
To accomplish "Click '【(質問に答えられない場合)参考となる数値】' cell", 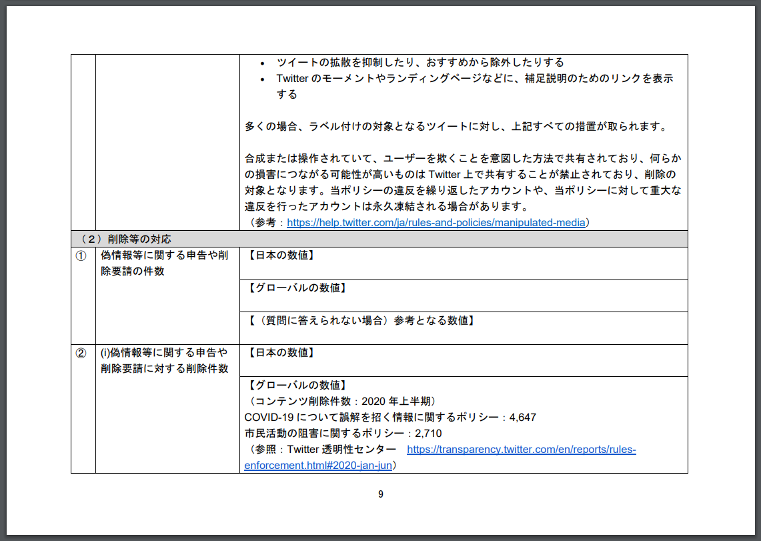I will tap(464, 328).
